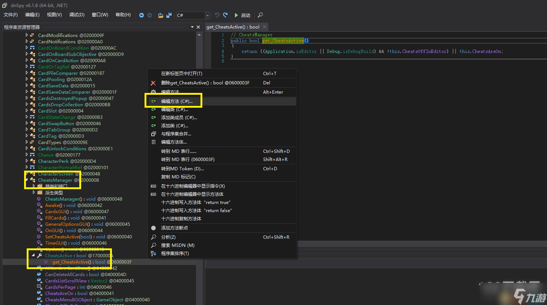
Task: Click the 程序集排序(T) sort icon
Action: click(x=153, y=254)
